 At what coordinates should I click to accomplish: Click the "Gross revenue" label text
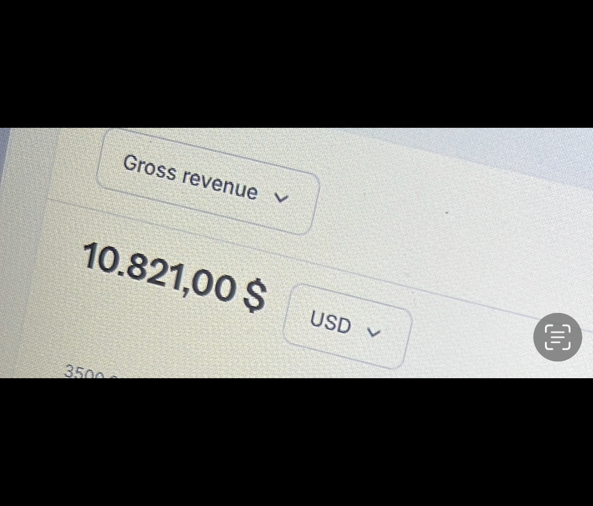[190, 177]
